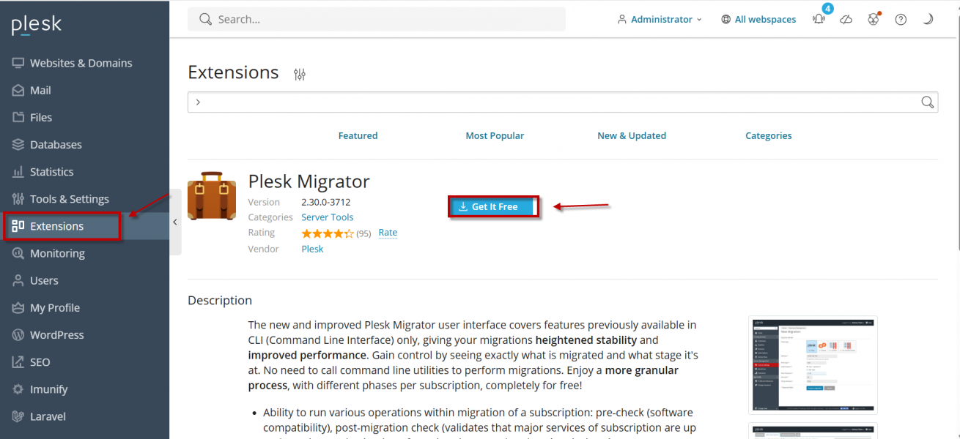Open the All webspaces selector

pos(758,20)
